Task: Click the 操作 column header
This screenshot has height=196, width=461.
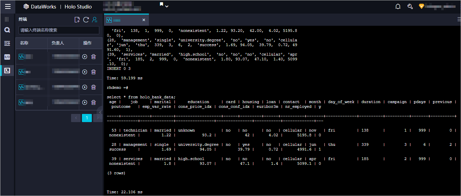Action: pyautogui.click(x=87, y=43)
